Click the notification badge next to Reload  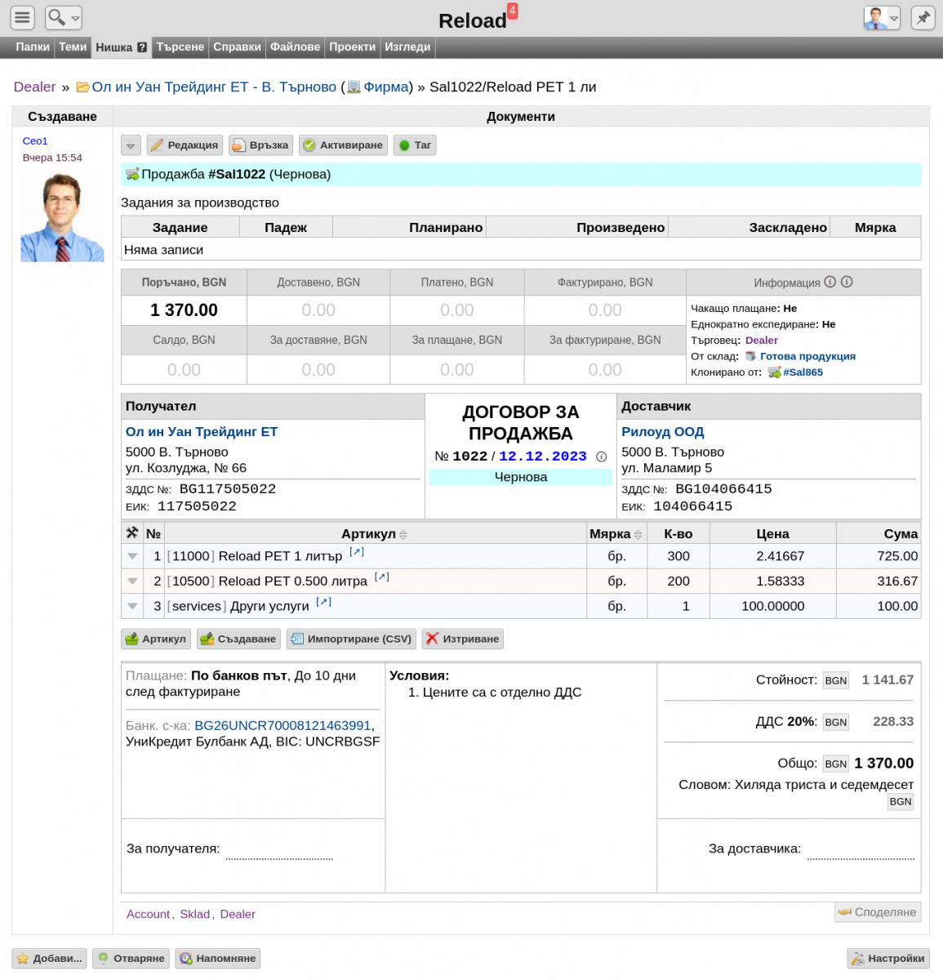point(512,11)
